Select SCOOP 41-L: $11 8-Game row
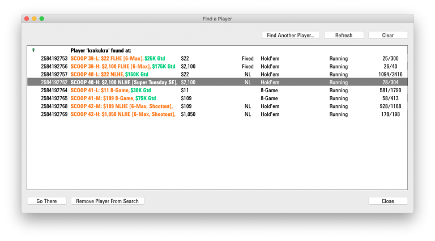The width and height of the screenshot is (435, 241). (x=217, y=91)
